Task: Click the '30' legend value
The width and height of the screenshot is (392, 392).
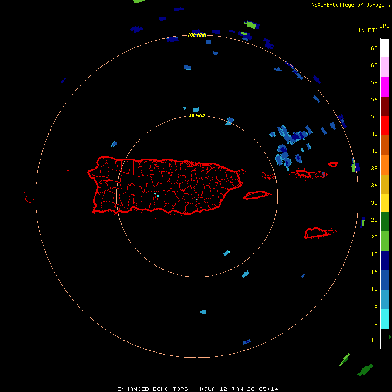Action: 374,203
